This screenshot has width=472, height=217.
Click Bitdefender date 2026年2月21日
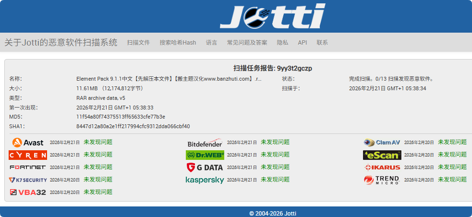coord(242,143)
